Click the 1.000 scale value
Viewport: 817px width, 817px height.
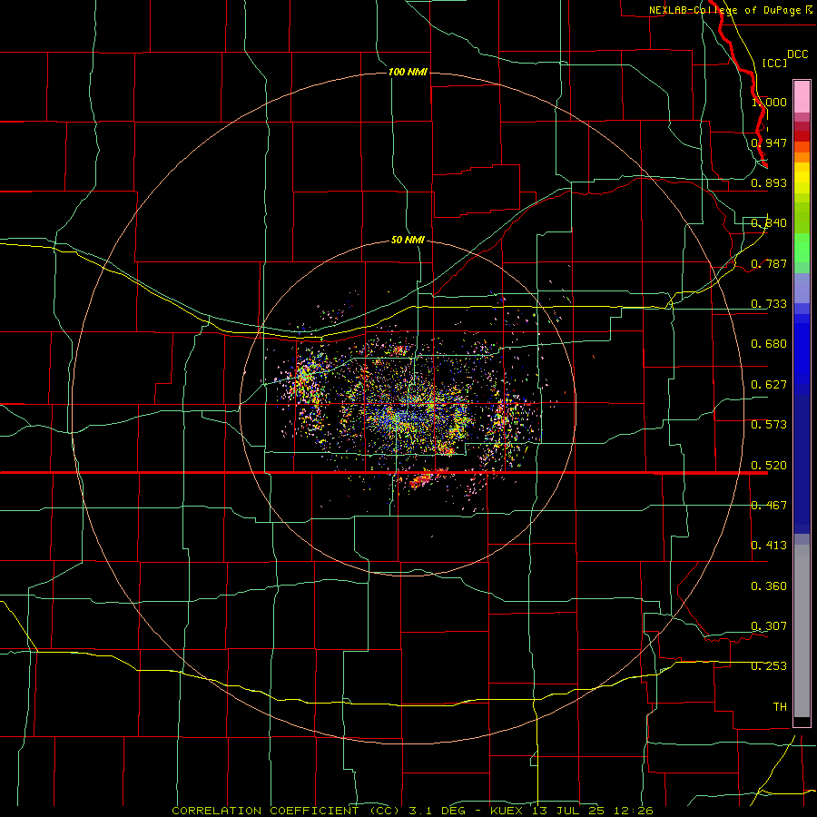click(769, 102)
